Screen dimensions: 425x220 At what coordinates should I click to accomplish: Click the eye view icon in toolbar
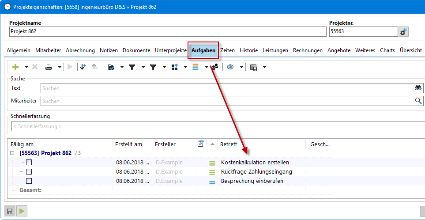click(230, 67)
